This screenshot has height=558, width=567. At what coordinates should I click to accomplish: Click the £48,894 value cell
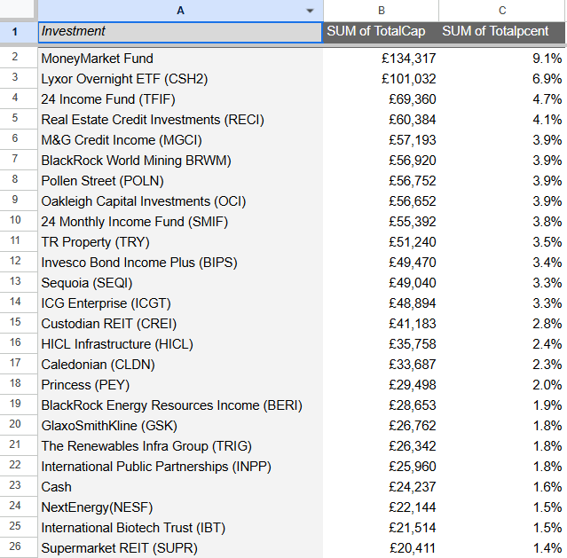(x=381, y=303)
